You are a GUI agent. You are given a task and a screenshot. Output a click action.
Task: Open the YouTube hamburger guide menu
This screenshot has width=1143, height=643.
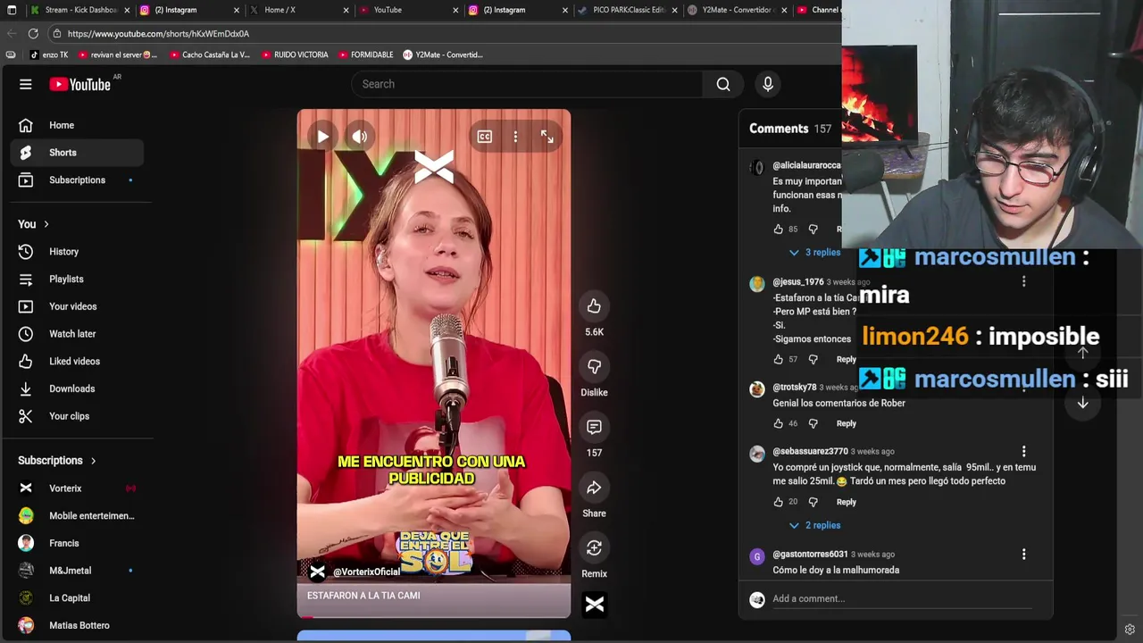(x=26, y=84)
